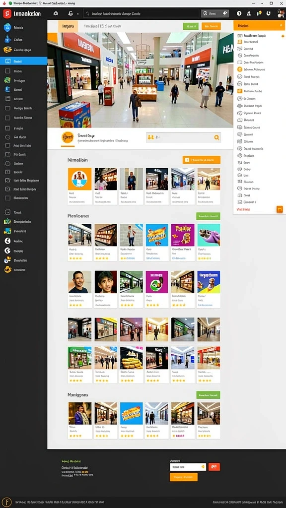Click the red app logo in the header

point(7,13)
